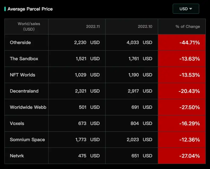Click the % of Change column header
210x169 pixels.
point(188,27)
